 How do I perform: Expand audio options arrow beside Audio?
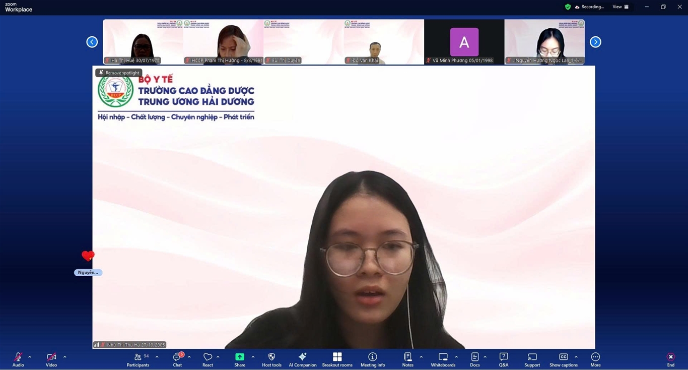pyautogui.click(x=30, y=357)
